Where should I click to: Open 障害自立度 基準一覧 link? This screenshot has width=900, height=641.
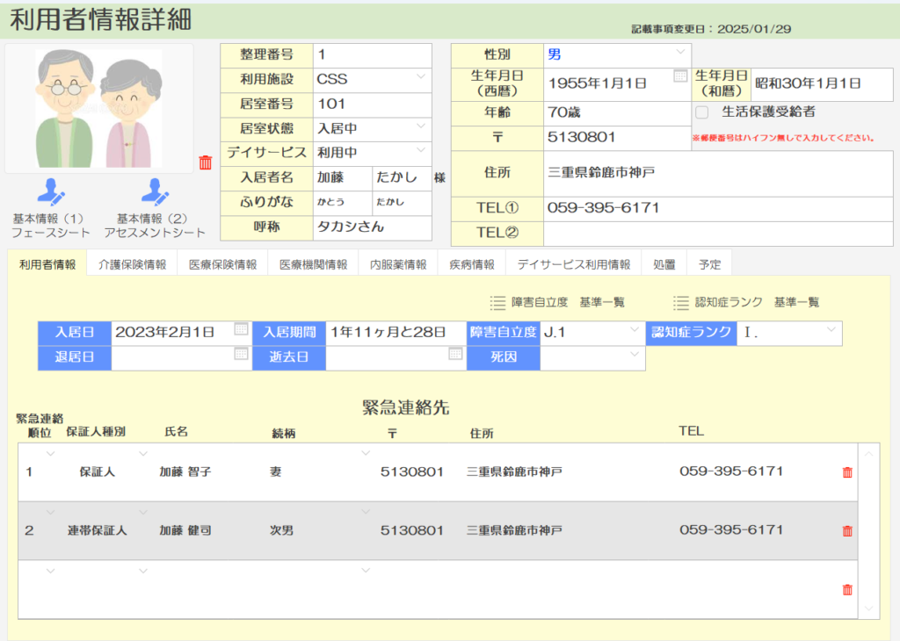[557, 302]
